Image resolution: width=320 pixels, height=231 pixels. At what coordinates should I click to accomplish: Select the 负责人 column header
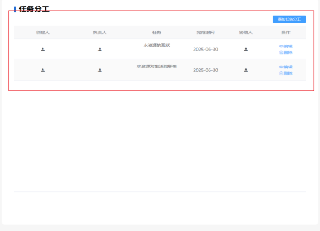[100, 32]
